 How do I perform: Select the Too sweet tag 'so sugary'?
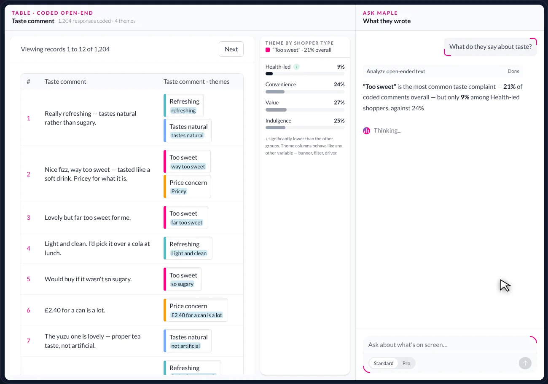click(182, 279)
